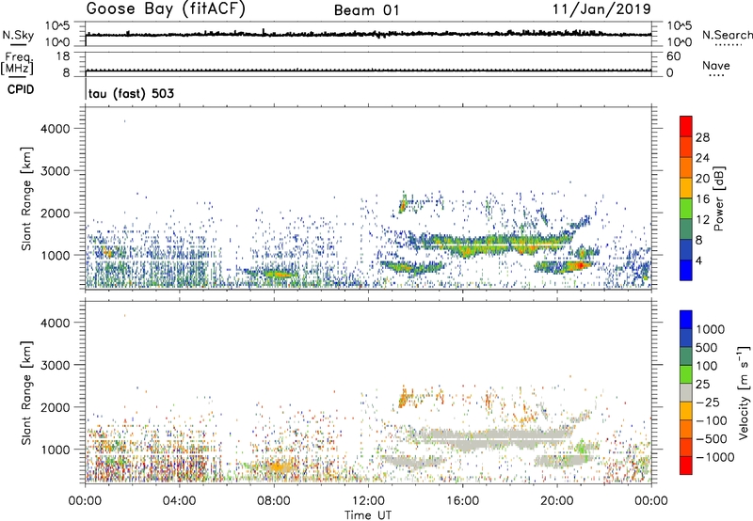Click the '3000' range tick in the velocity panel
This screenshot has height=521, width=753.
pyautogui.click(x=55, y=365)
